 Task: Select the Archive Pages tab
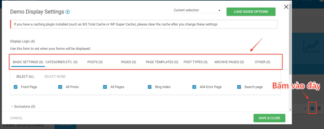tap(229, 62)
